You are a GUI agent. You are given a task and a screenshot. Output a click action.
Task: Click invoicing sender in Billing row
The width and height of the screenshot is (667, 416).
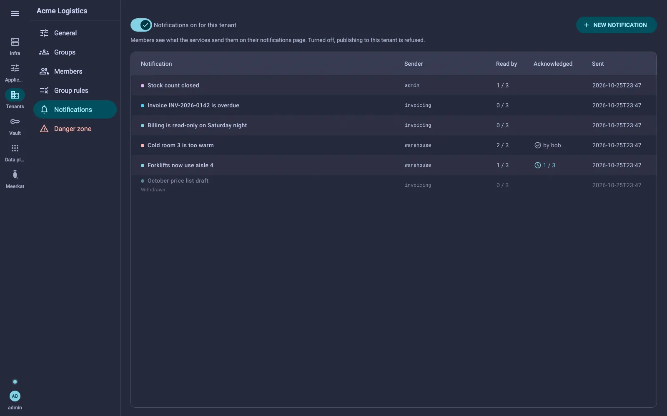pos(418,125)
